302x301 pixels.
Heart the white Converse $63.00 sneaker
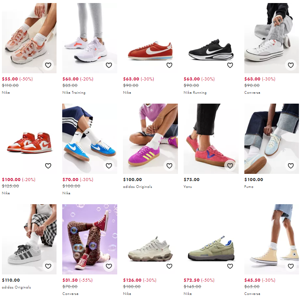coord(291,65)
